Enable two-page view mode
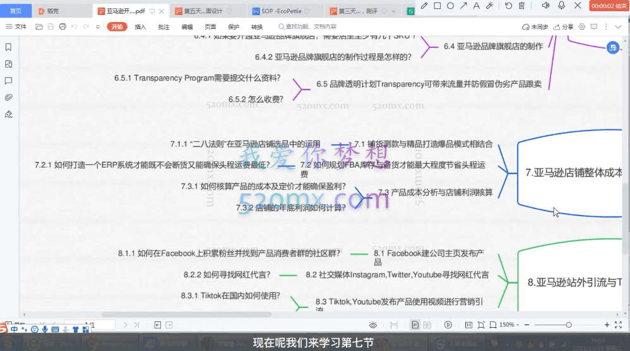Image resolution: width=630 pixels, height=351 pixels. tap(427, 325)
